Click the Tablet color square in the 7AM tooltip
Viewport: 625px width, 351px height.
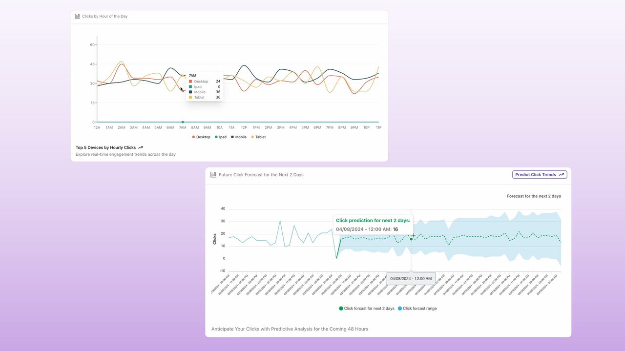(190, 98)
